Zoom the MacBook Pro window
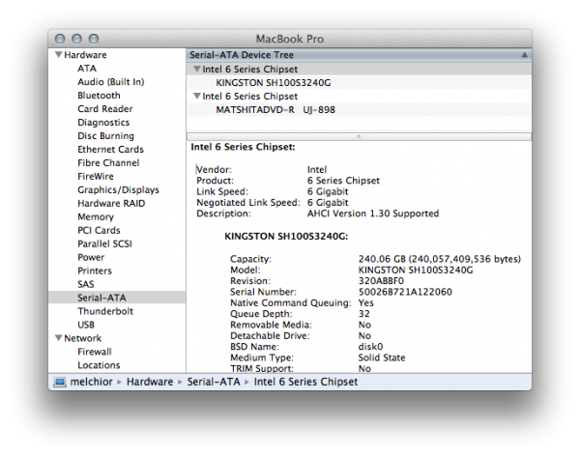The image size is (580, 457). 94,39
